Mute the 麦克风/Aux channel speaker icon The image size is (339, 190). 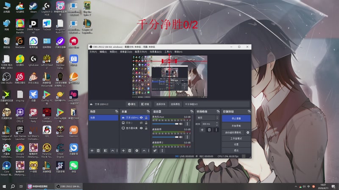[x=181, y=124]
